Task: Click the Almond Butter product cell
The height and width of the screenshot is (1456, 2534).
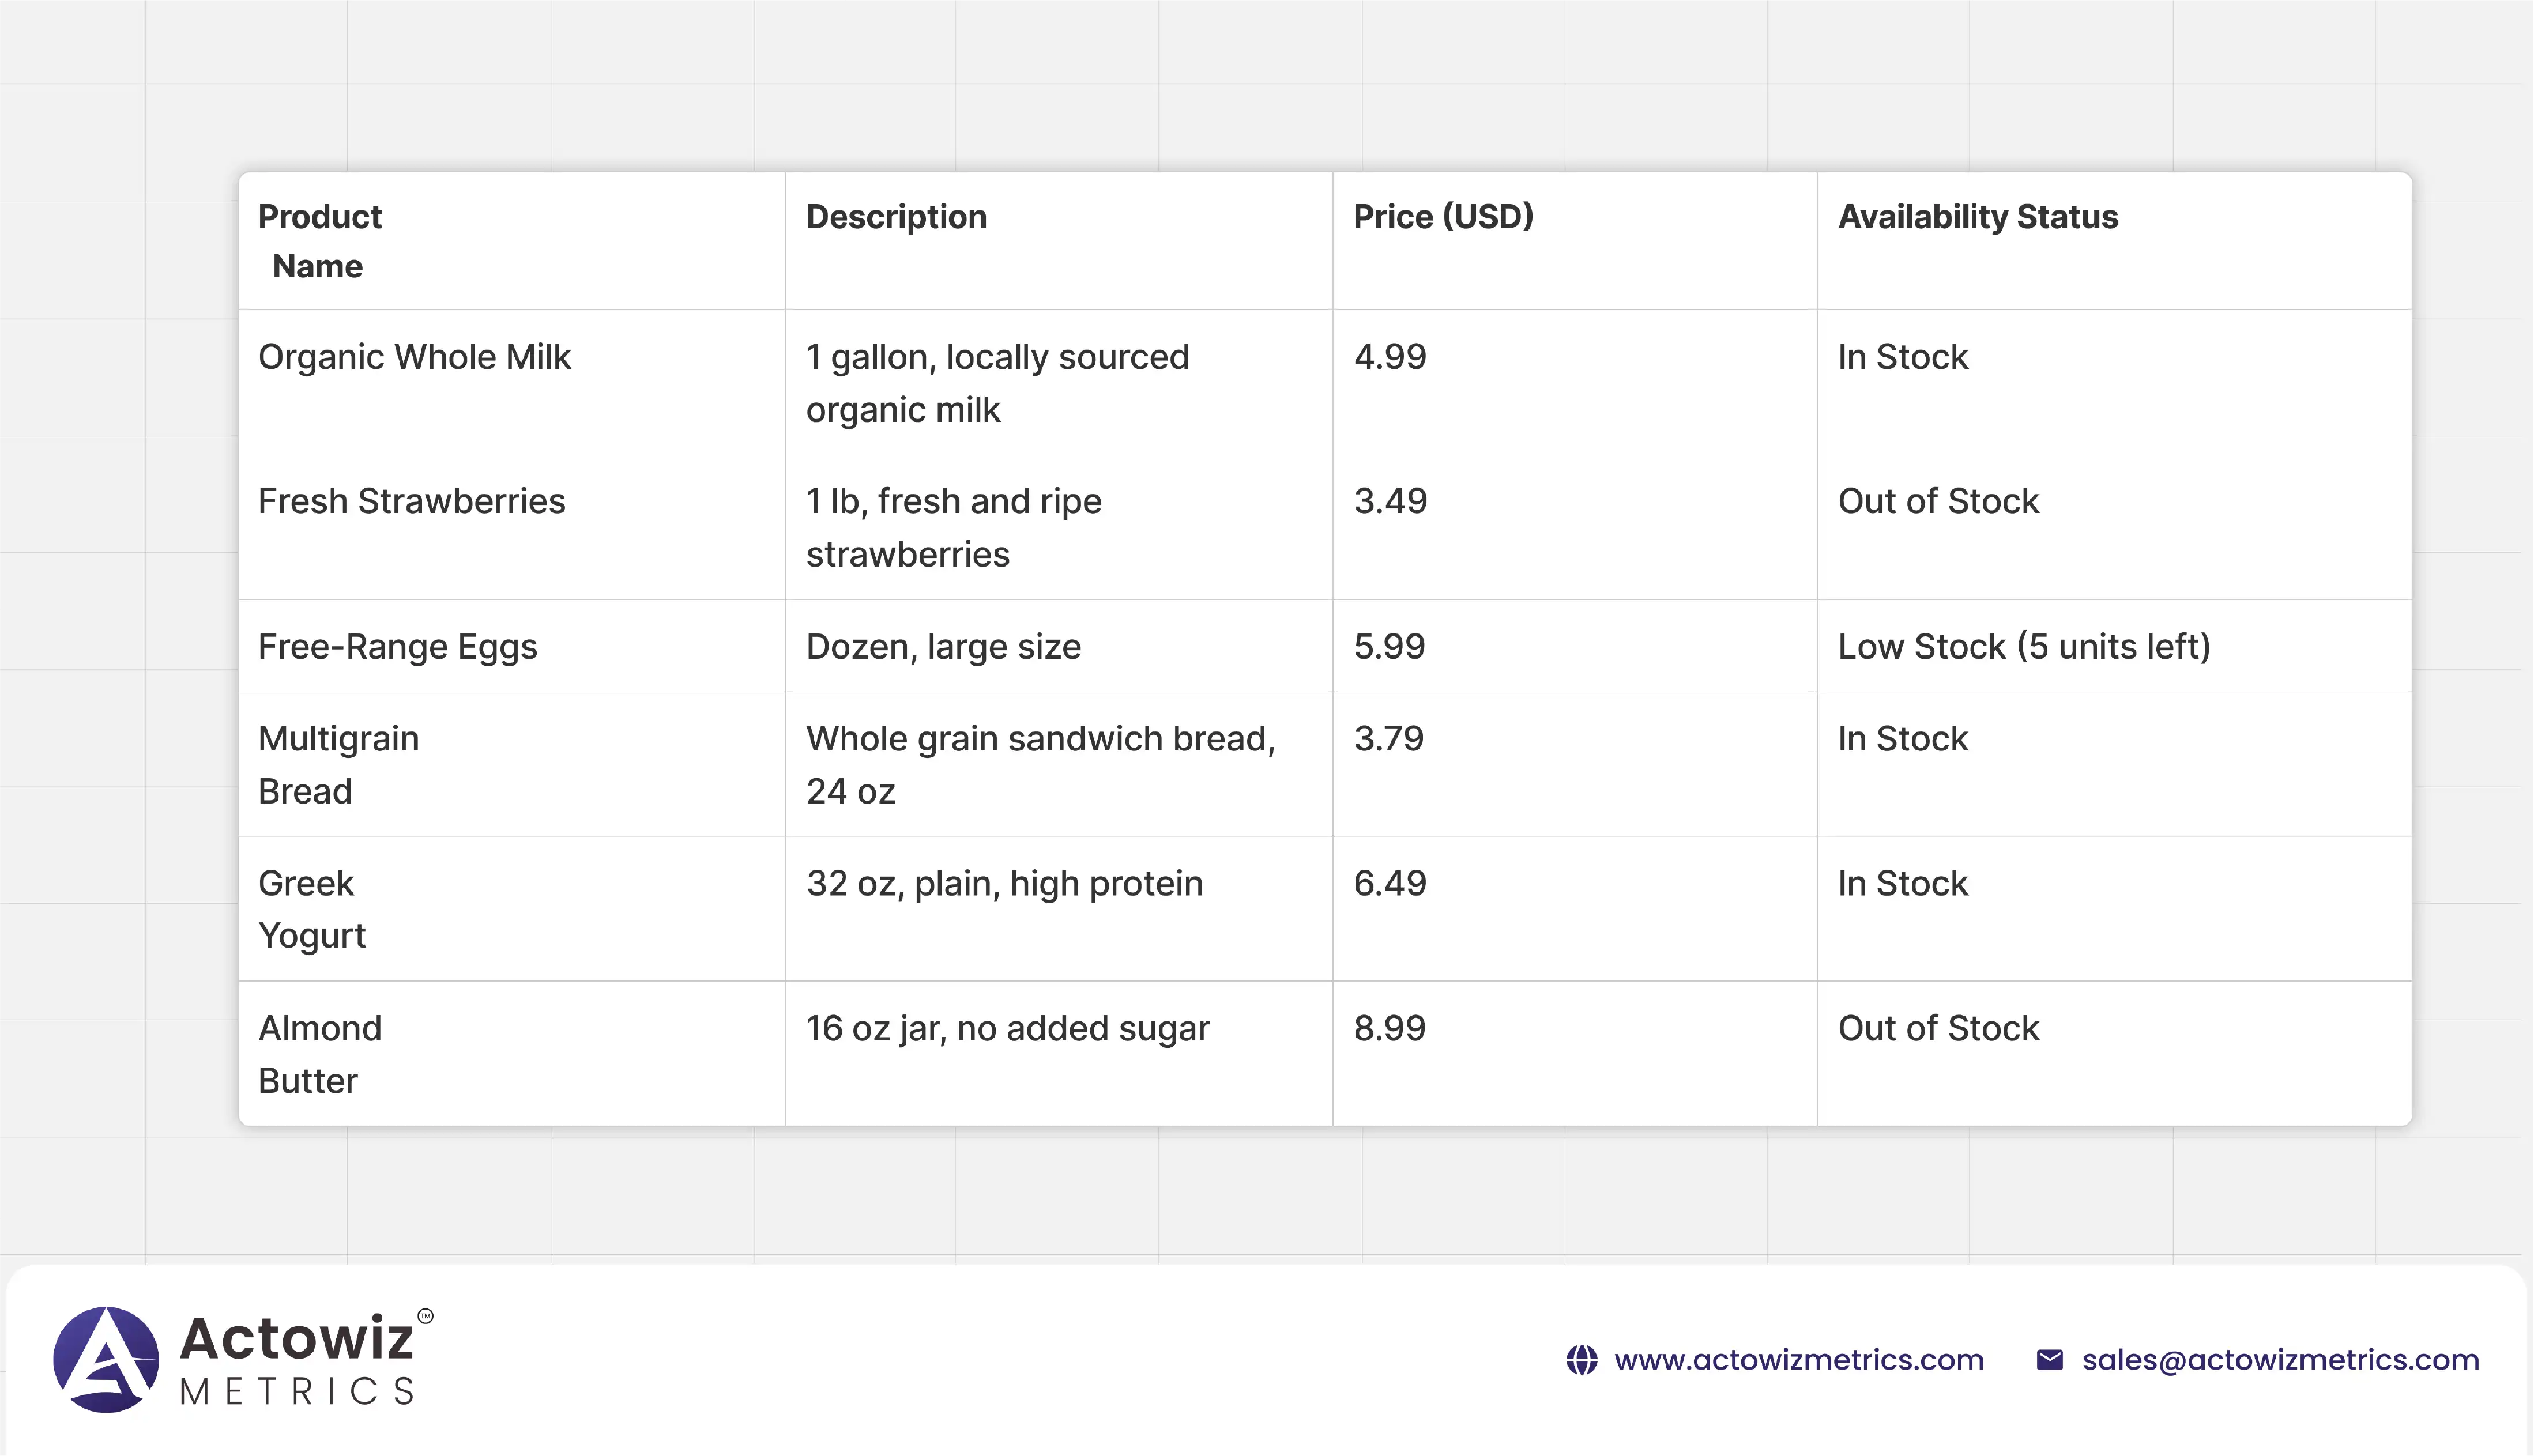Action: 319,1054
